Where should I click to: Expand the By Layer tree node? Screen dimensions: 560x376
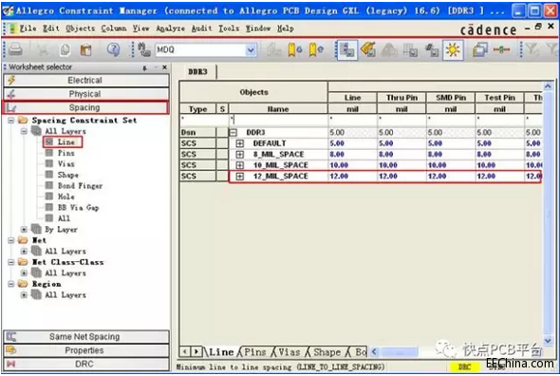[24, 230]
